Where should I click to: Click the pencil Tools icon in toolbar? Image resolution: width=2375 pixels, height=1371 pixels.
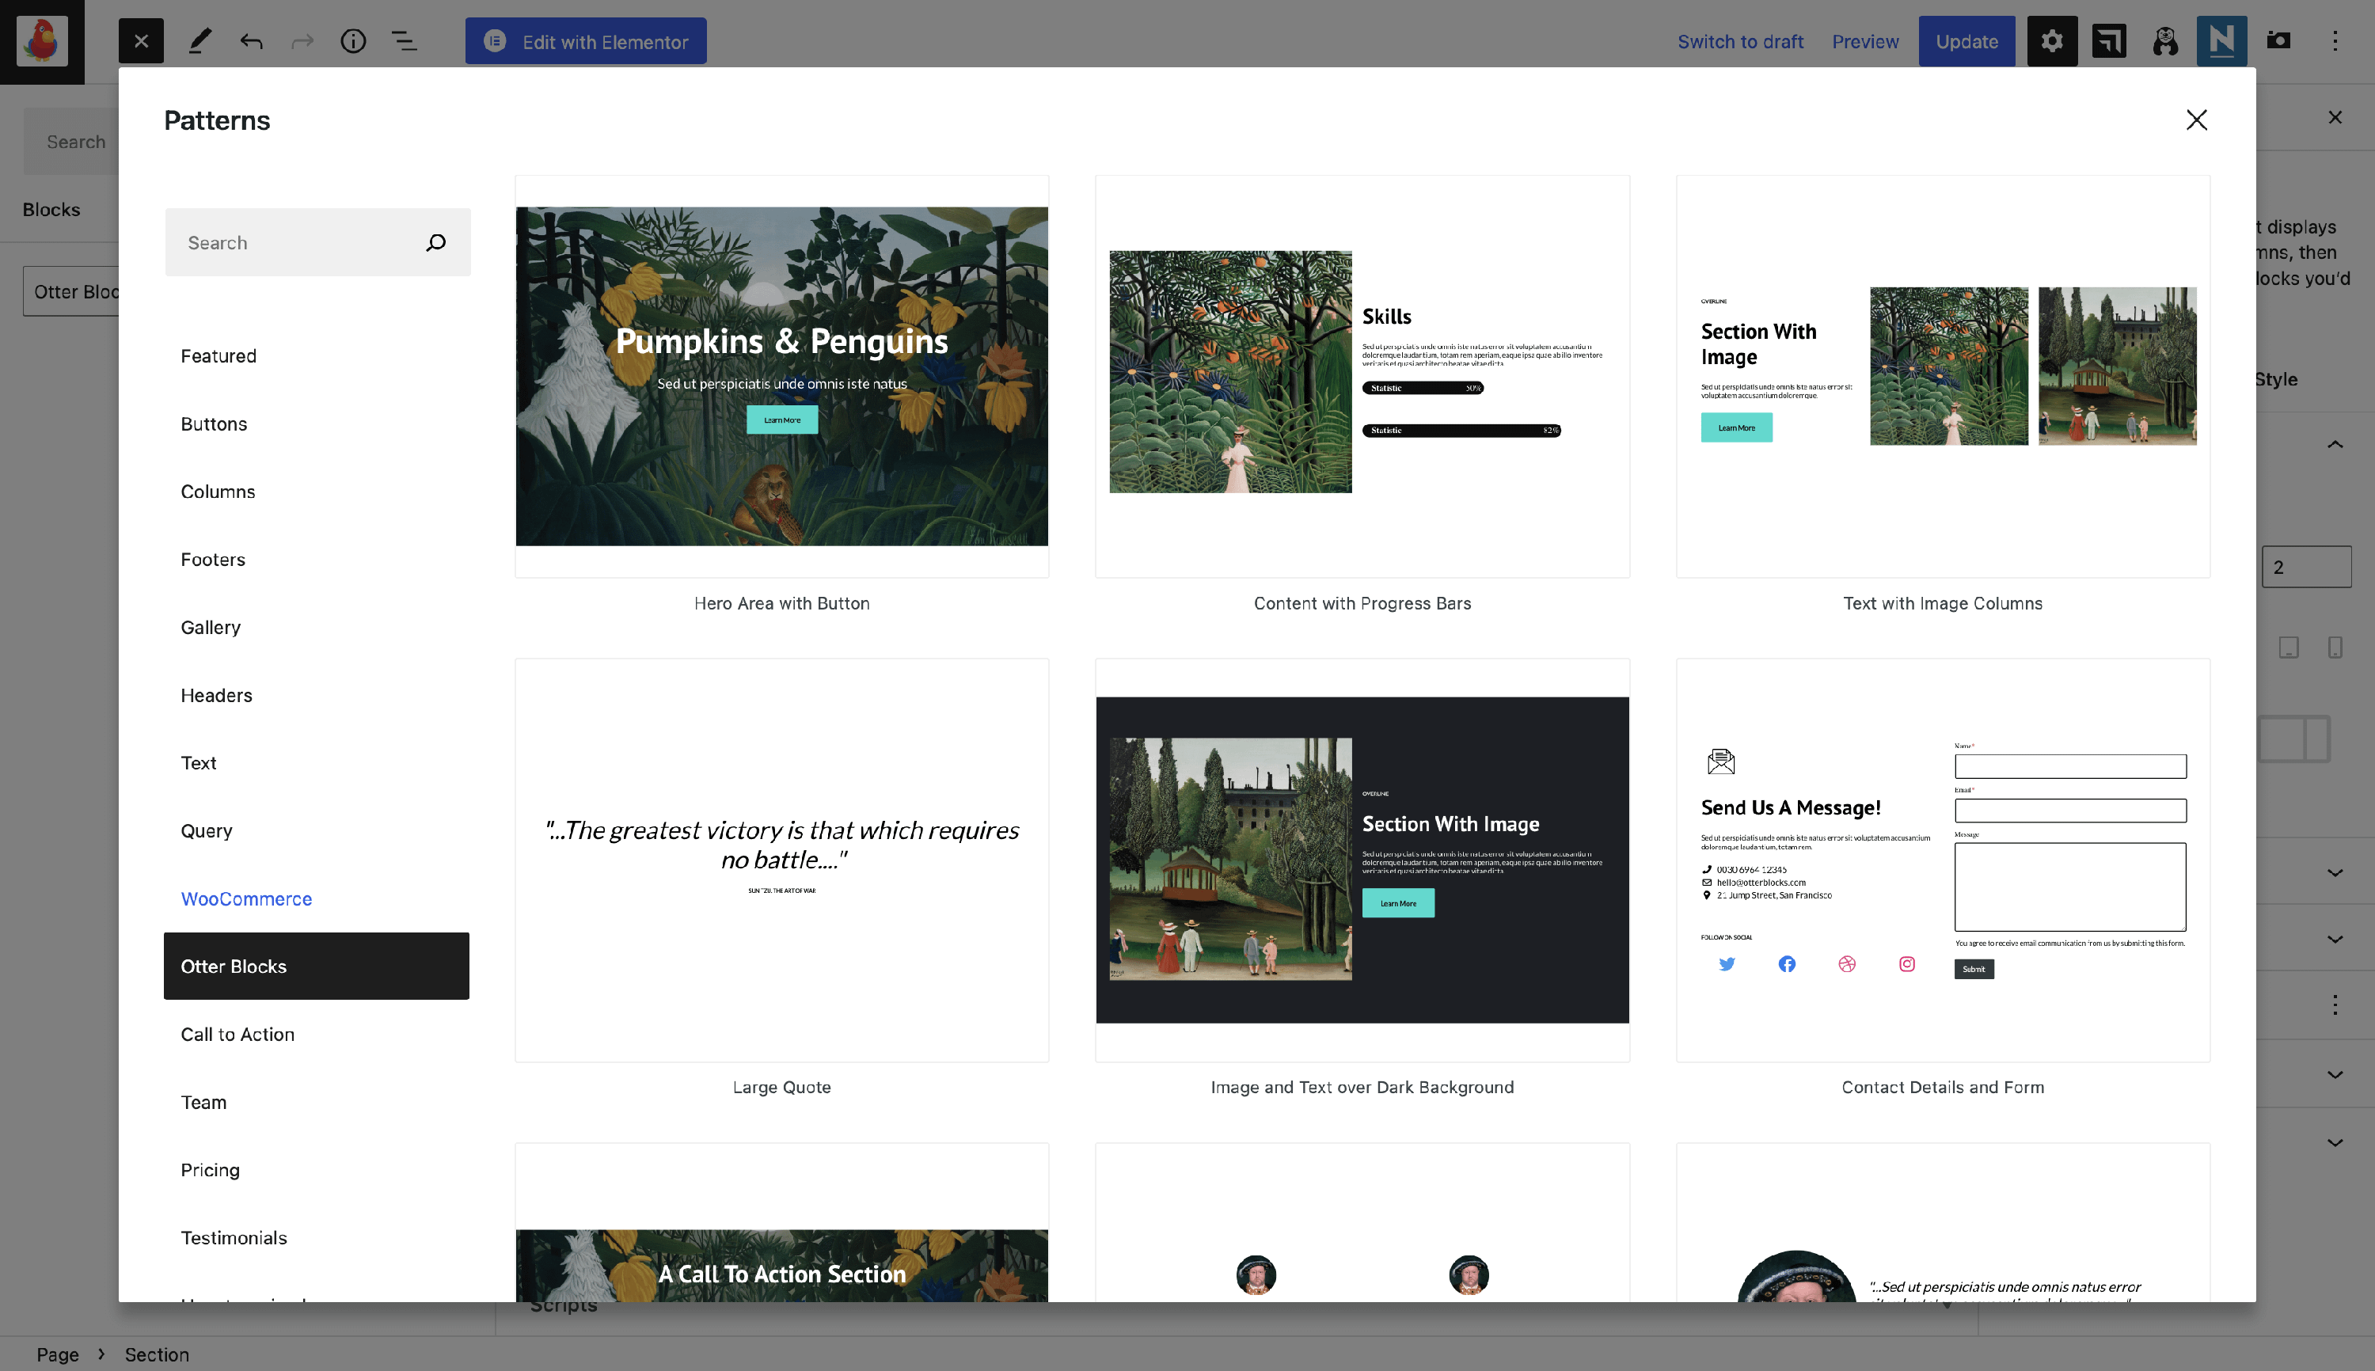pyautogui.click(x=199, y=40)
